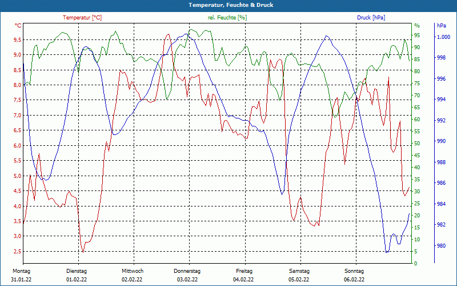Click the '2,5' temperature axis value
The image size is (457, 286).
17,252
